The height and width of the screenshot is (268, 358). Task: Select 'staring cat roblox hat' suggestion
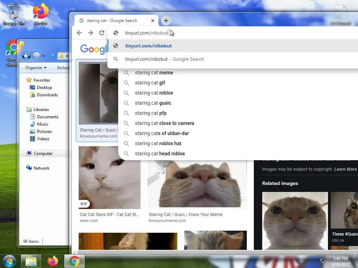point(158,143)
